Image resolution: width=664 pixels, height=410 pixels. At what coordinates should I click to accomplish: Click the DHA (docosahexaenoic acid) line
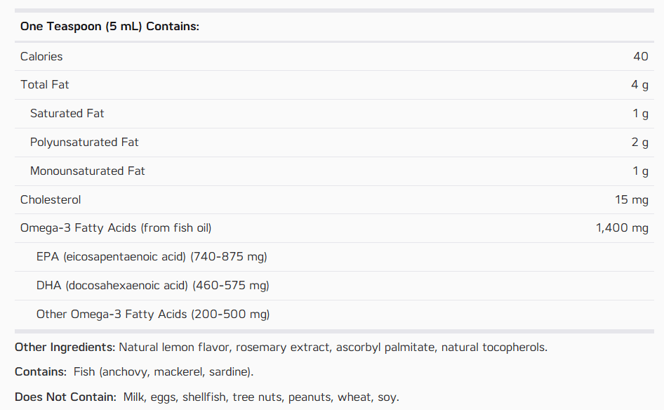[x=152, y=286]
